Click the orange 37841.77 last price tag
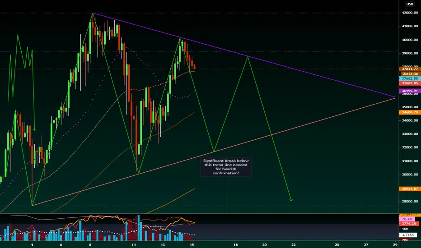The width and height of the screenshot is (421, 248). click(x=410, y=69)
